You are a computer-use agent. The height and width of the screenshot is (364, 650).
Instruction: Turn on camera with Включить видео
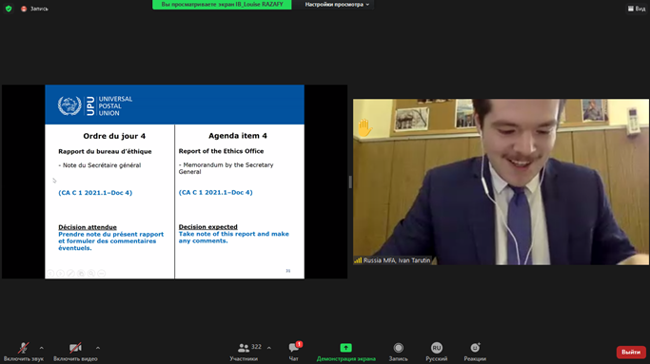[75, 352]
